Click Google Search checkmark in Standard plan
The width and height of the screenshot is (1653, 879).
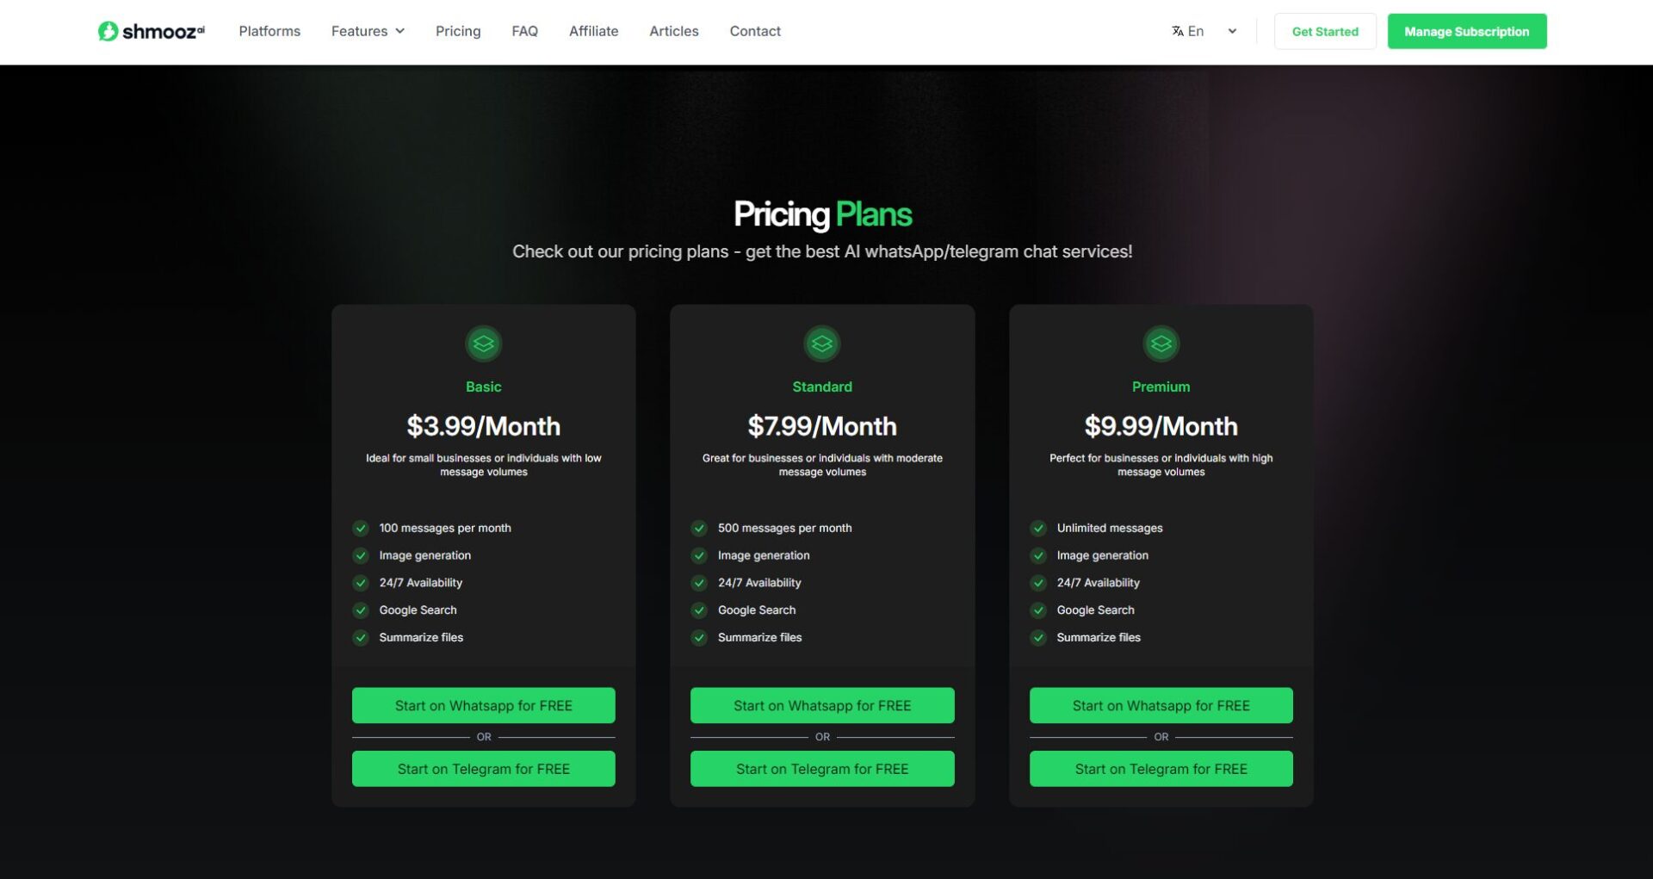click(x=699, y=610)
